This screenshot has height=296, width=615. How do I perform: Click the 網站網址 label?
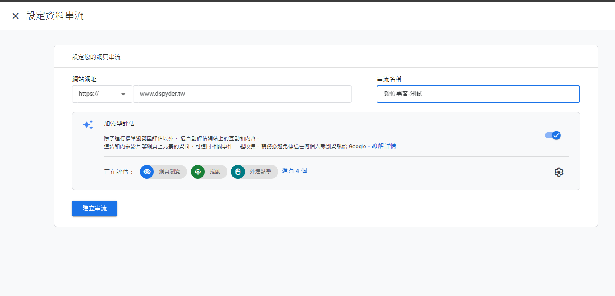click(84, 79)
